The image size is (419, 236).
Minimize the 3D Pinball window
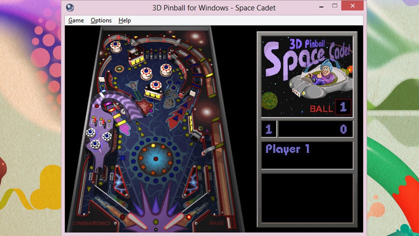click(x=322, y=6)
